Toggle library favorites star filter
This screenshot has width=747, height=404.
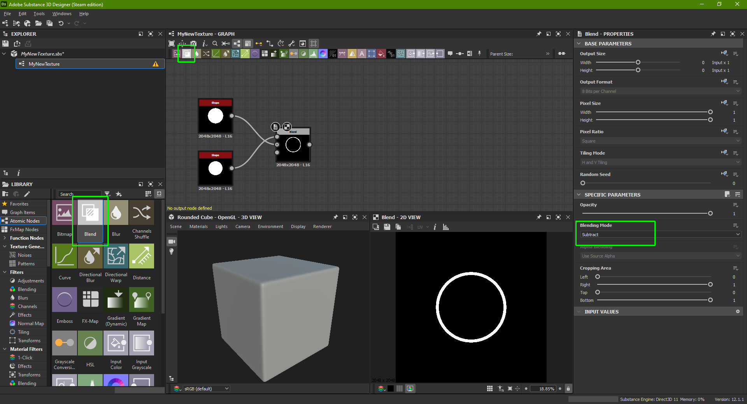(x=119, y=194)
